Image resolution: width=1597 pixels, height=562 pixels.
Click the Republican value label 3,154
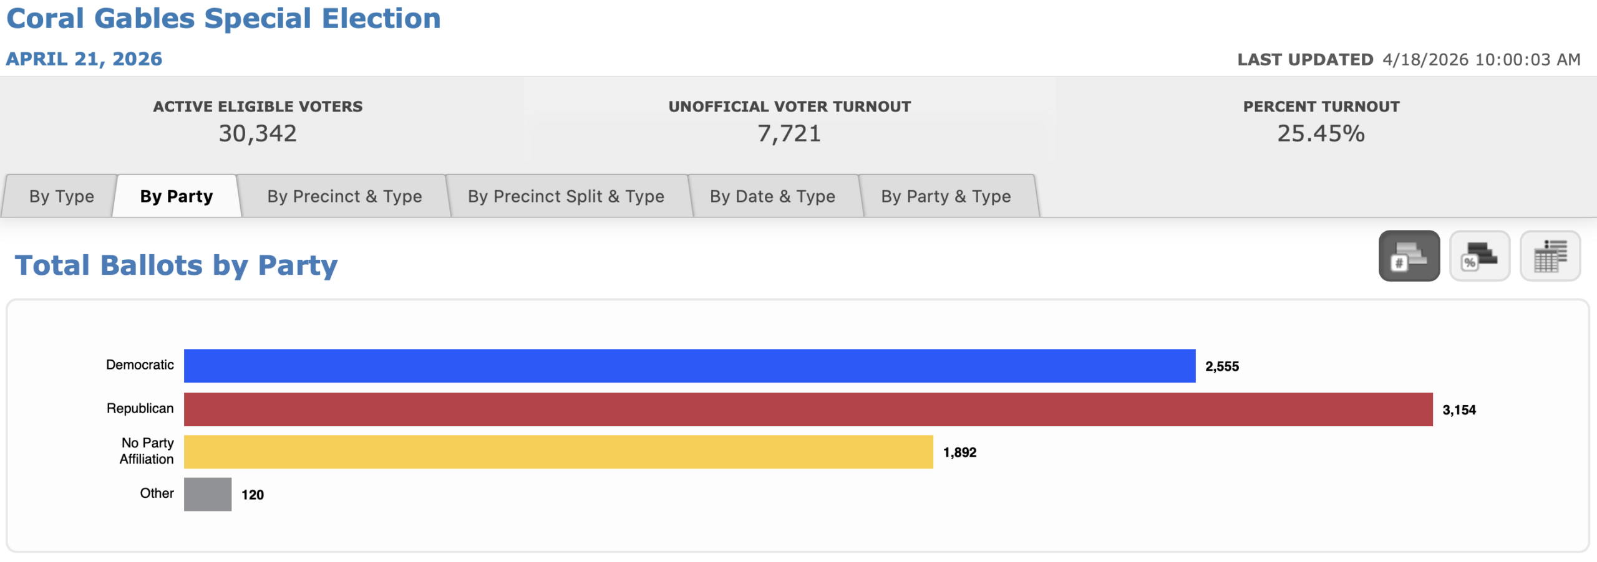[1459, 410]
